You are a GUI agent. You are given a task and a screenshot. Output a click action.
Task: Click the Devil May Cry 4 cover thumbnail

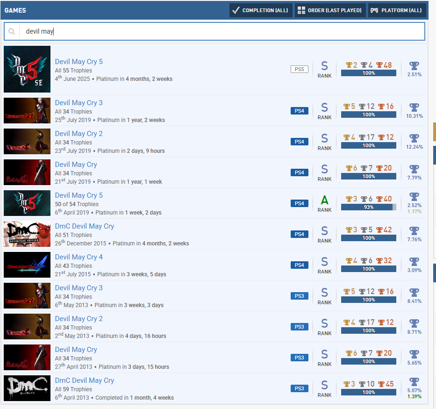27,265
